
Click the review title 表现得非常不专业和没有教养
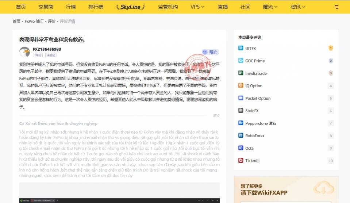click(x=52, y=39)
